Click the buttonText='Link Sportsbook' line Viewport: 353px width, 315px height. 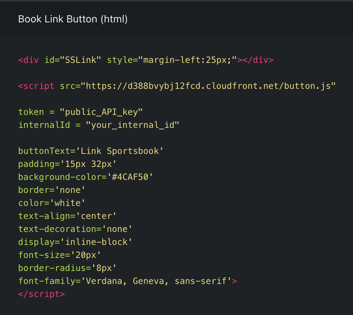91,151
